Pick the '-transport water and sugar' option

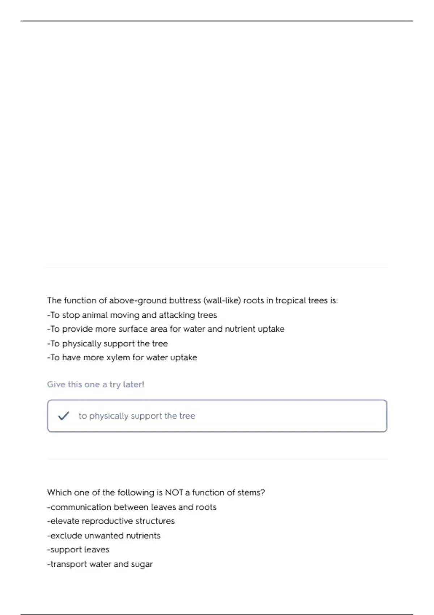pos(100,564)
